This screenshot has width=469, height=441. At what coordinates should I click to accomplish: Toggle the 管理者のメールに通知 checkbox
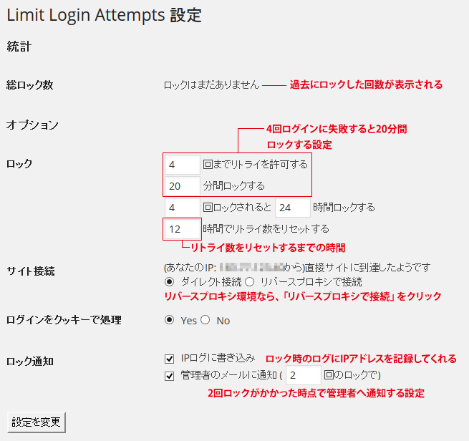click(169, 376)
